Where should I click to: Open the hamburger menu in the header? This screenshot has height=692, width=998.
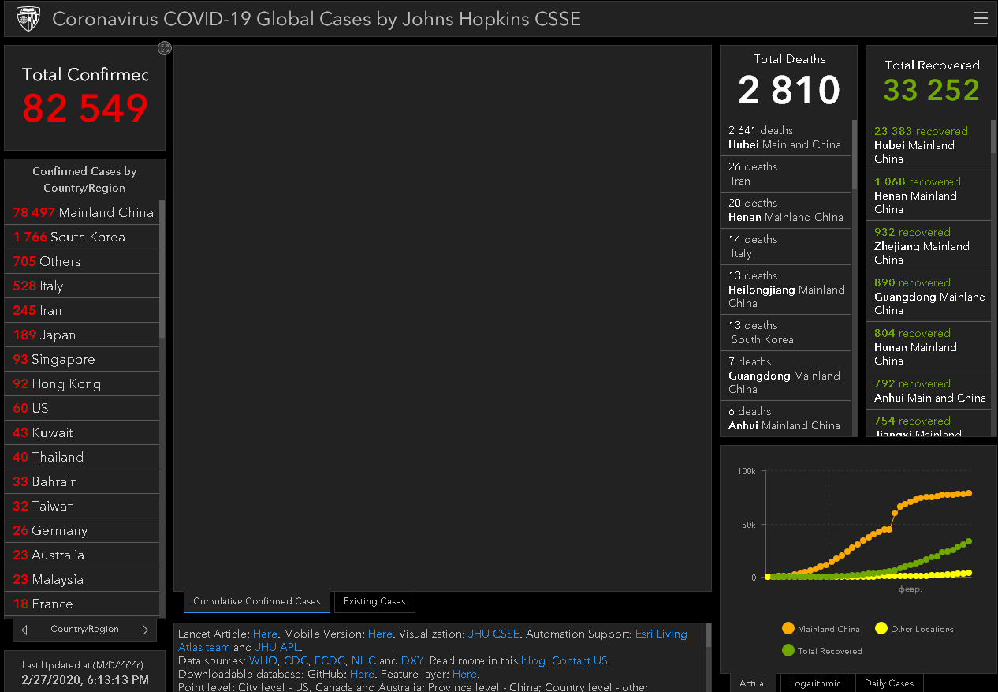point(980,19)
